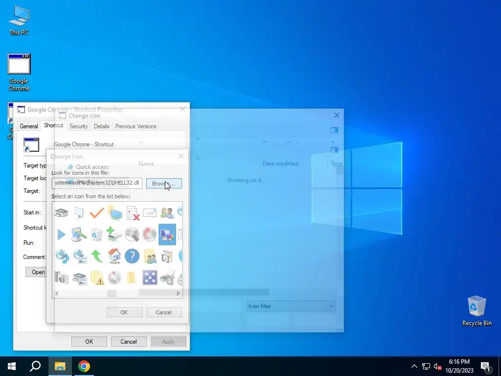Open the Icon files type dropdown

click(291, 306)
